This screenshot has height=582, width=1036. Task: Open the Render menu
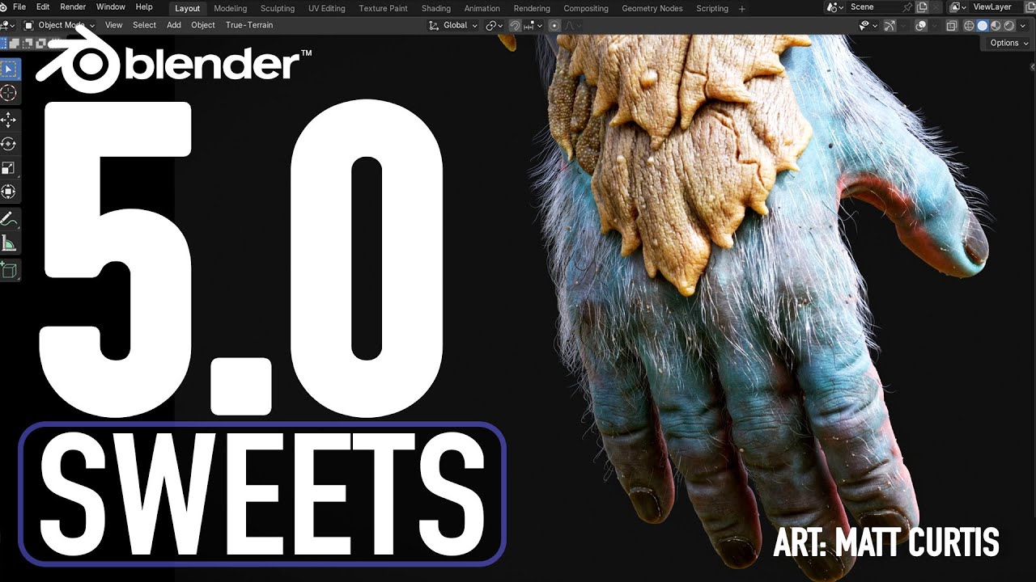tap(73, 7)
